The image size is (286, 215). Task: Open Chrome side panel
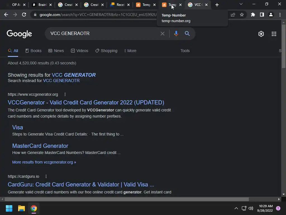(x=262, y=15)
